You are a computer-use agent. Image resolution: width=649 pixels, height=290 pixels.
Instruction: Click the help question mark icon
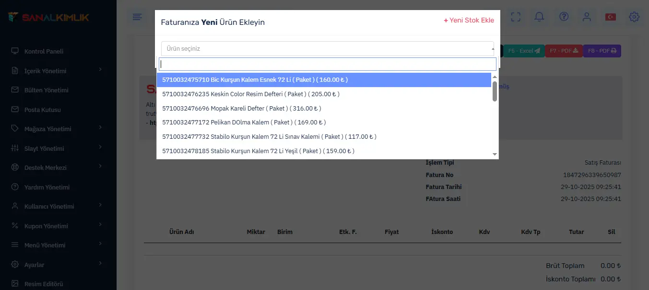click(x=564, y=17)
